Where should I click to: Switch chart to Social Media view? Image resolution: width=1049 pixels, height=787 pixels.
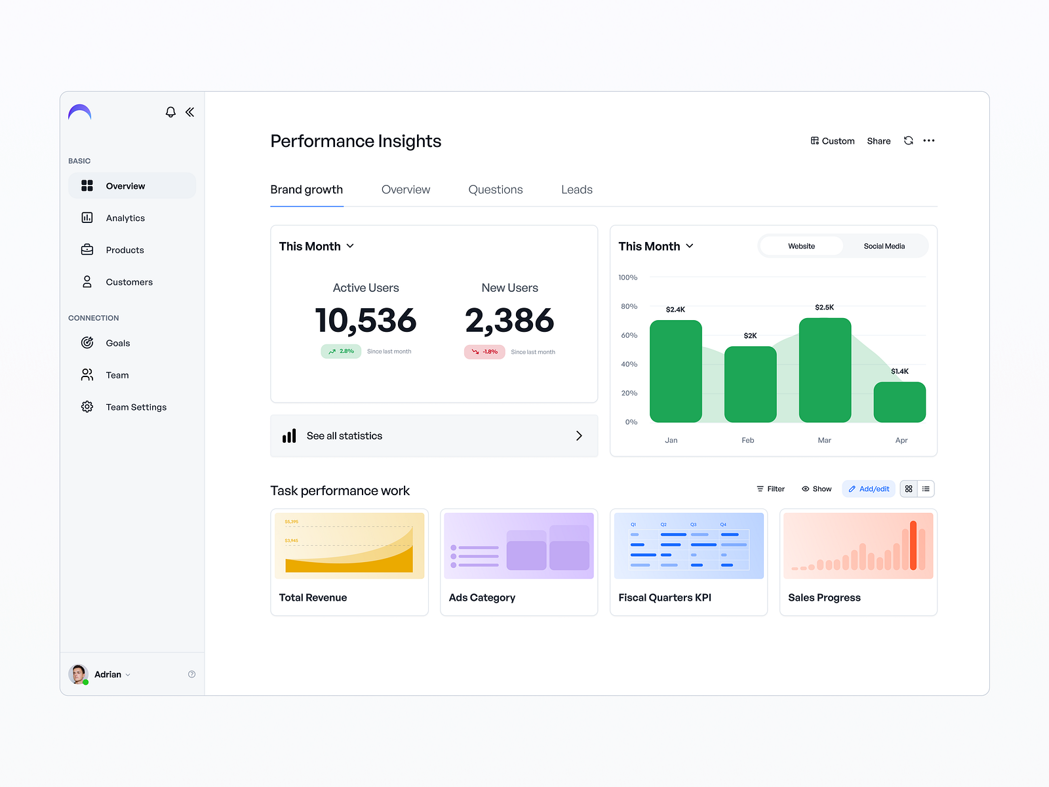click(x=883, y=246)
